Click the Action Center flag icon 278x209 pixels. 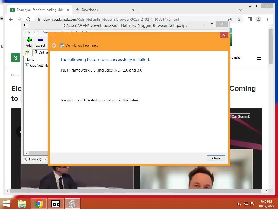252,204
